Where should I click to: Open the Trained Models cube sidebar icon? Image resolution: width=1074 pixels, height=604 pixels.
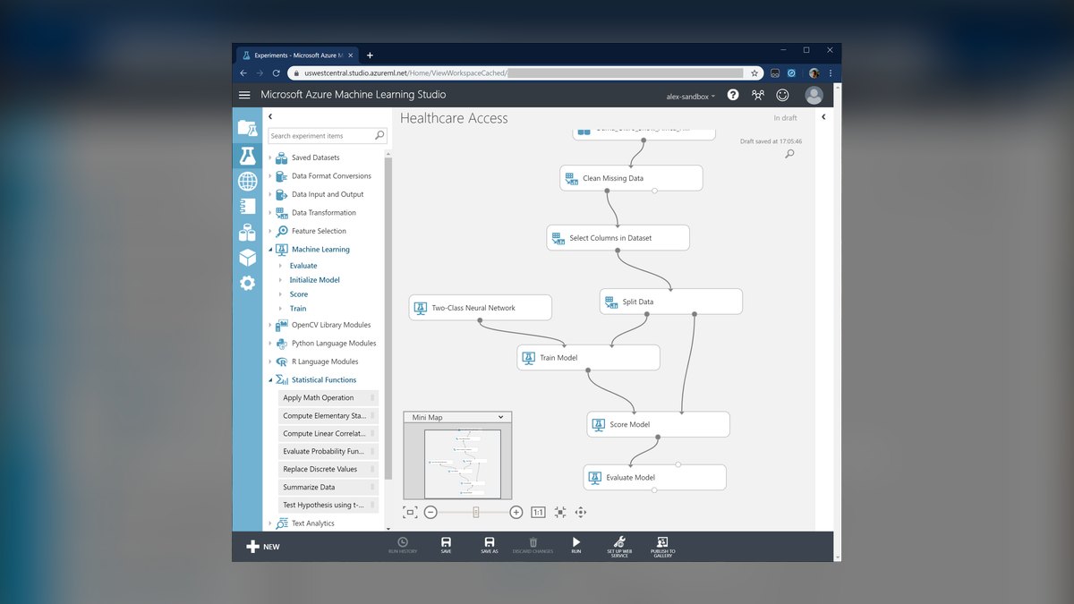[247, 258]
